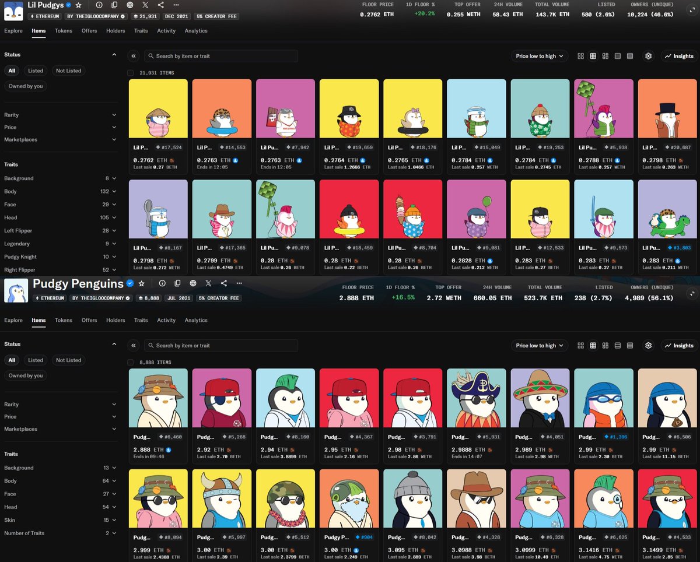The height and width of the screenshot is (562, 700).
Task: Open the Pudgy Penguins Price low to high sort dropdown
Action: pyautogui.click(x=540, y=346)
